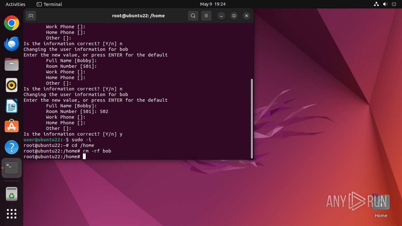The image size is (402, 226).
Task: Open the Terminal app menu in top bar
Action: [49, 4]
